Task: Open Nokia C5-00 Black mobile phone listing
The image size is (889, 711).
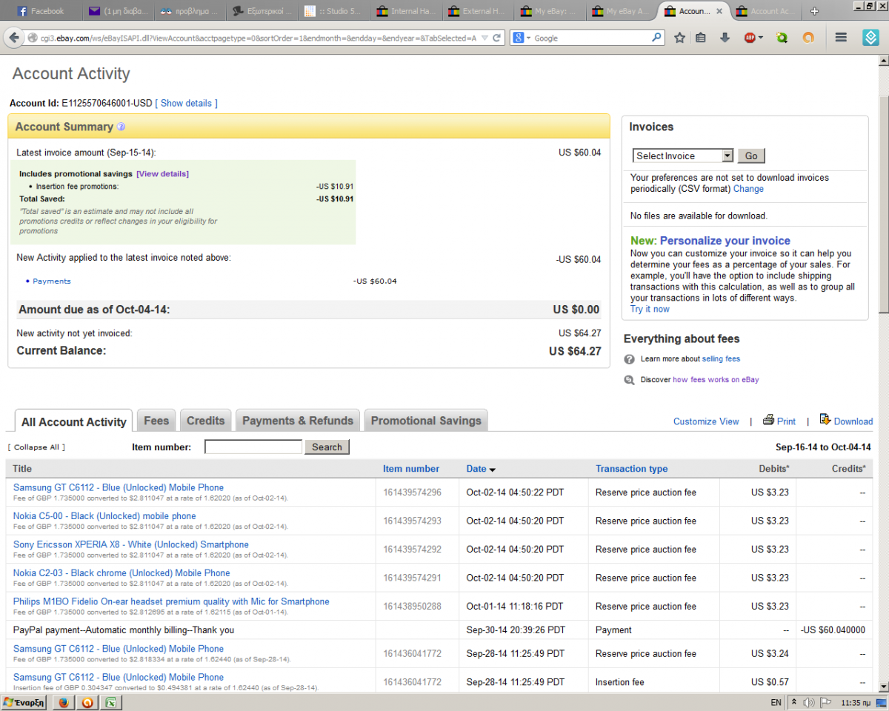Action: [x=104, y=516]
